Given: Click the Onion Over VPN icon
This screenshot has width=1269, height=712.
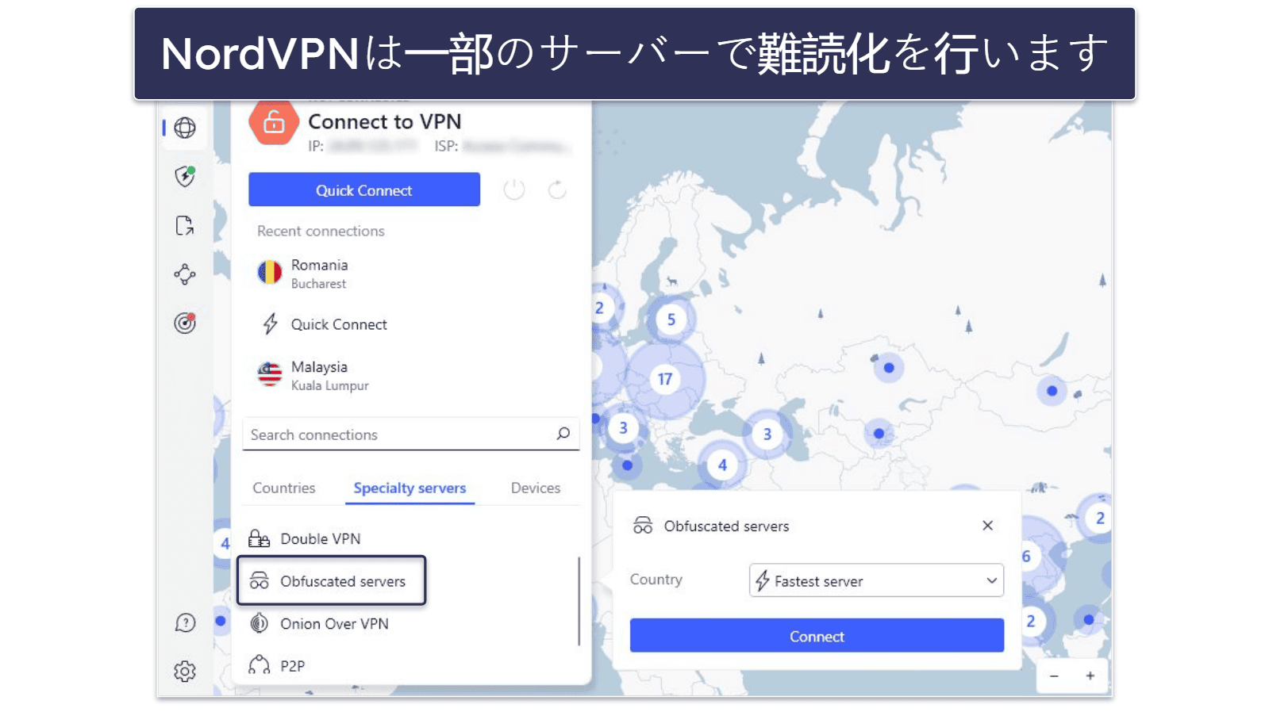Looking at the screenshot, I should (259, 623).
